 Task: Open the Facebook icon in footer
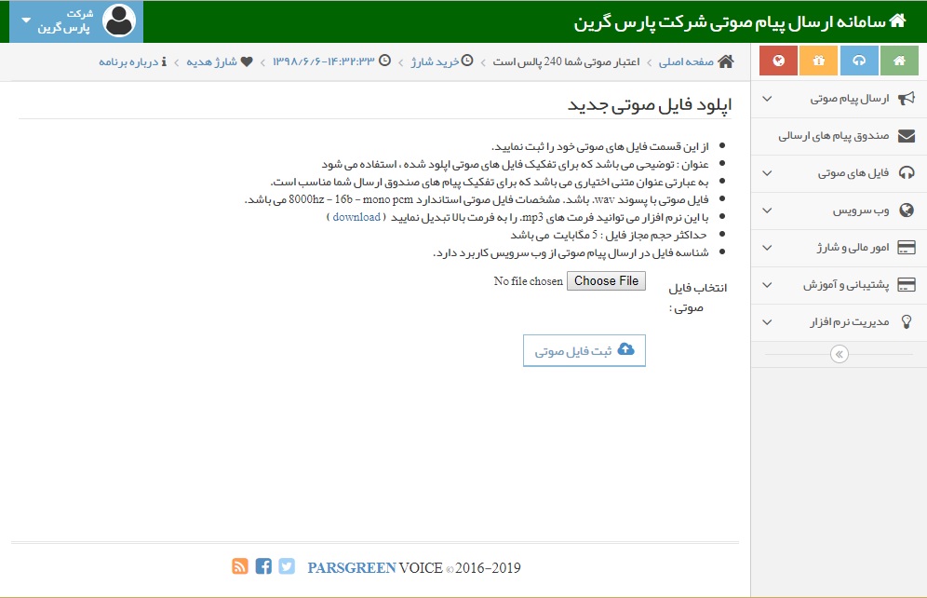(x=263, y=566)
